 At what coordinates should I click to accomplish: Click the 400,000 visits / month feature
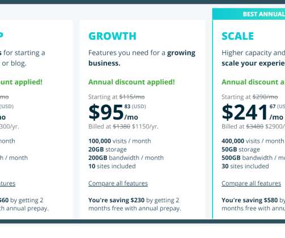point(253,141)
